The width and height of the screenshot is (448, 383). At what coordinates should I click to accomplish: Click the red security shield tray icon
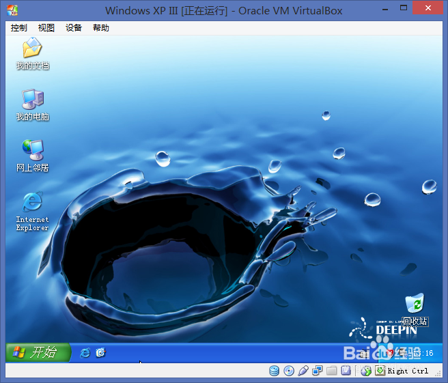[390, 353]
